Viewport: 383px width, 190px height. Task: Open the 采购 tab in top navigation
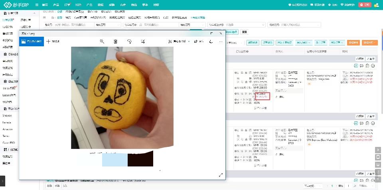click(x=112, y=5)
